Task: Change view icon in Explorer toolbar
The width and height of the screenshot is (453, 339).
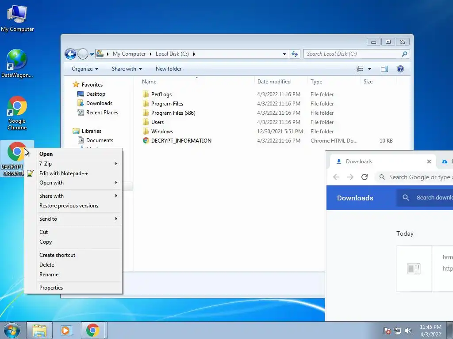Action: [x=360, y=68]
